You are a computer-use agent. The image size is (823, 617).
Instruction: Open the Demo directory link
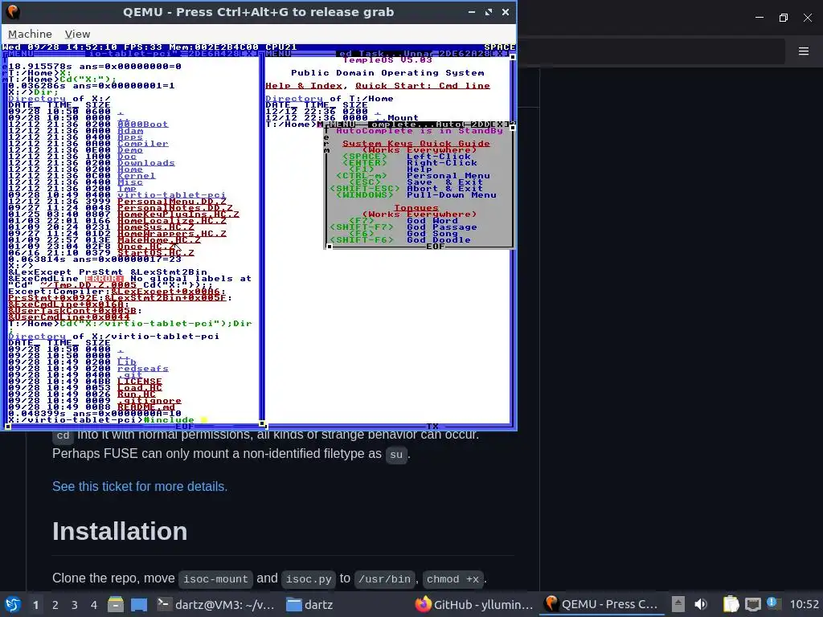click(130, 150)
